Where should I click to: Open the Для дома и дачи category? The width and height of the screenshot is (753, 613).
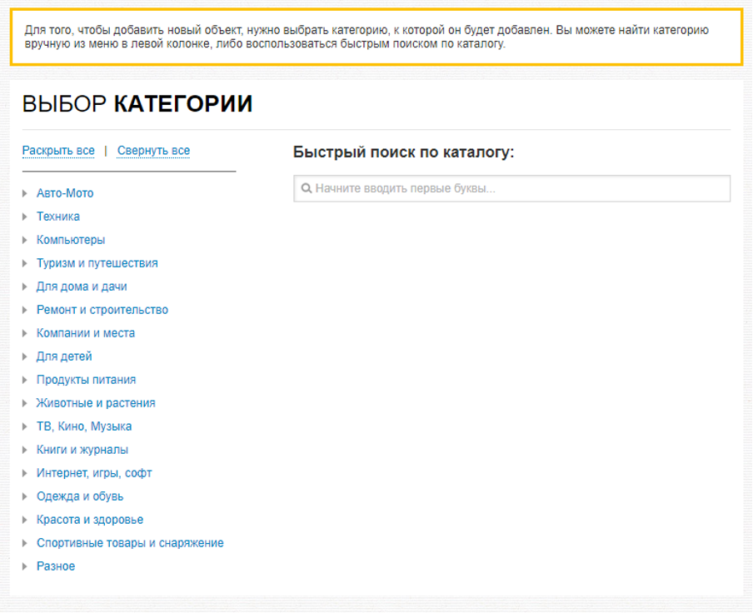point(82,287)
